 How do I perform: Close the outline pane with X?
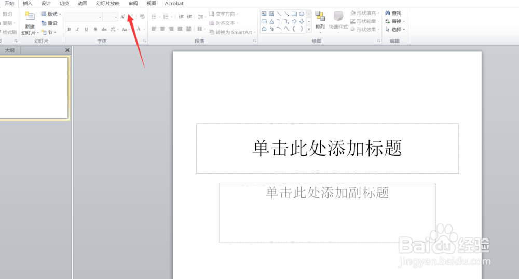point(67,50)
